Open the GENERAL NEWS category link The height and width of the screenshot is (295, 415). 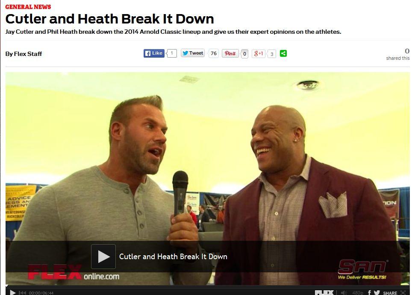(x=28, y=7)
